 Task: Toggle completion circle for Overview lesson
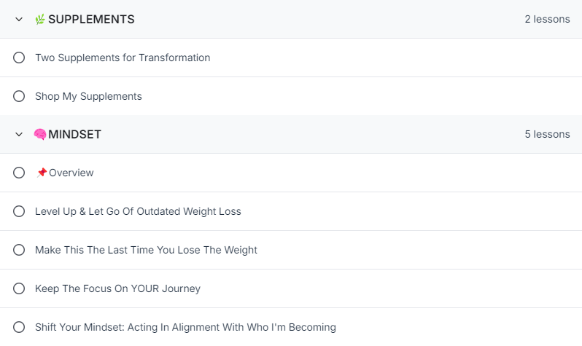coord(19,173)
